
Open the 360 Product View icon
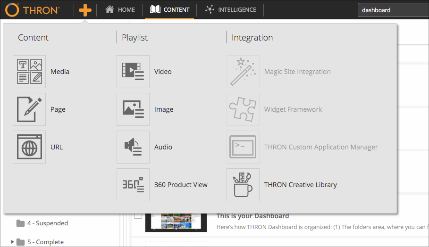point(133,185)
